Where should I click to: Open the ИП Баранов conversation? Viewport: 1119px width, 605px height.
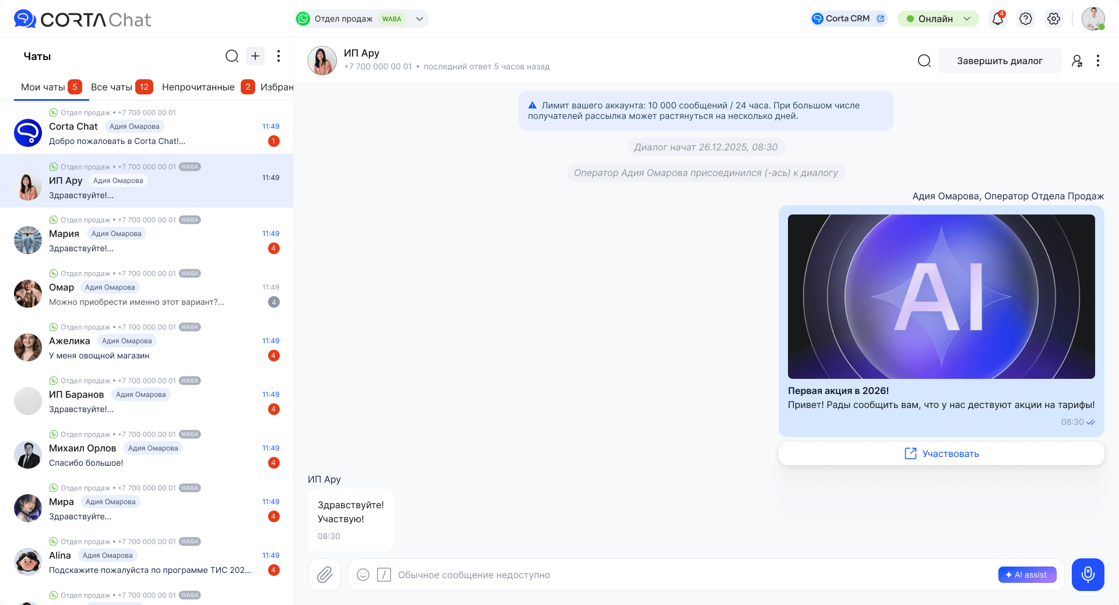point(147,395)
